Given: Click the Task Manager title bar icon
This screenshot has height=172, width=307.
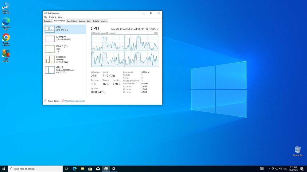Looking at the screenshot, I should pos(45,13).
